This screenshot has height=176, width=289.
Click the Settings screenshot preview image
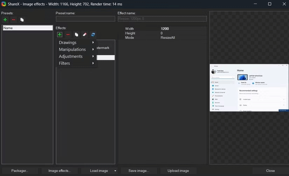pyautogui.click(x=249, y=88)
